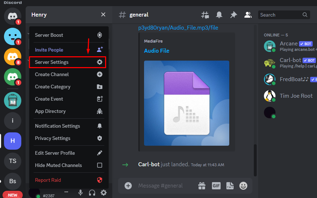Image resolution: width=317 pixels, height=198 pixels.
Task: Select Tim Joe Root member
Action: pyautogui.click(x=290, y=96)
